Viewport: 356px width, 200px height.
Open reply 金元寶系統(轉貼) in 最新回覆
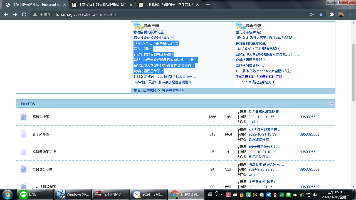[248, 32]
